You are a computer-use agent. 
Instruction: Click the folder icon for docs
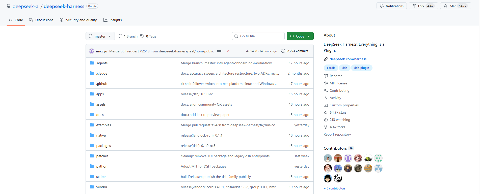[92, 115]
